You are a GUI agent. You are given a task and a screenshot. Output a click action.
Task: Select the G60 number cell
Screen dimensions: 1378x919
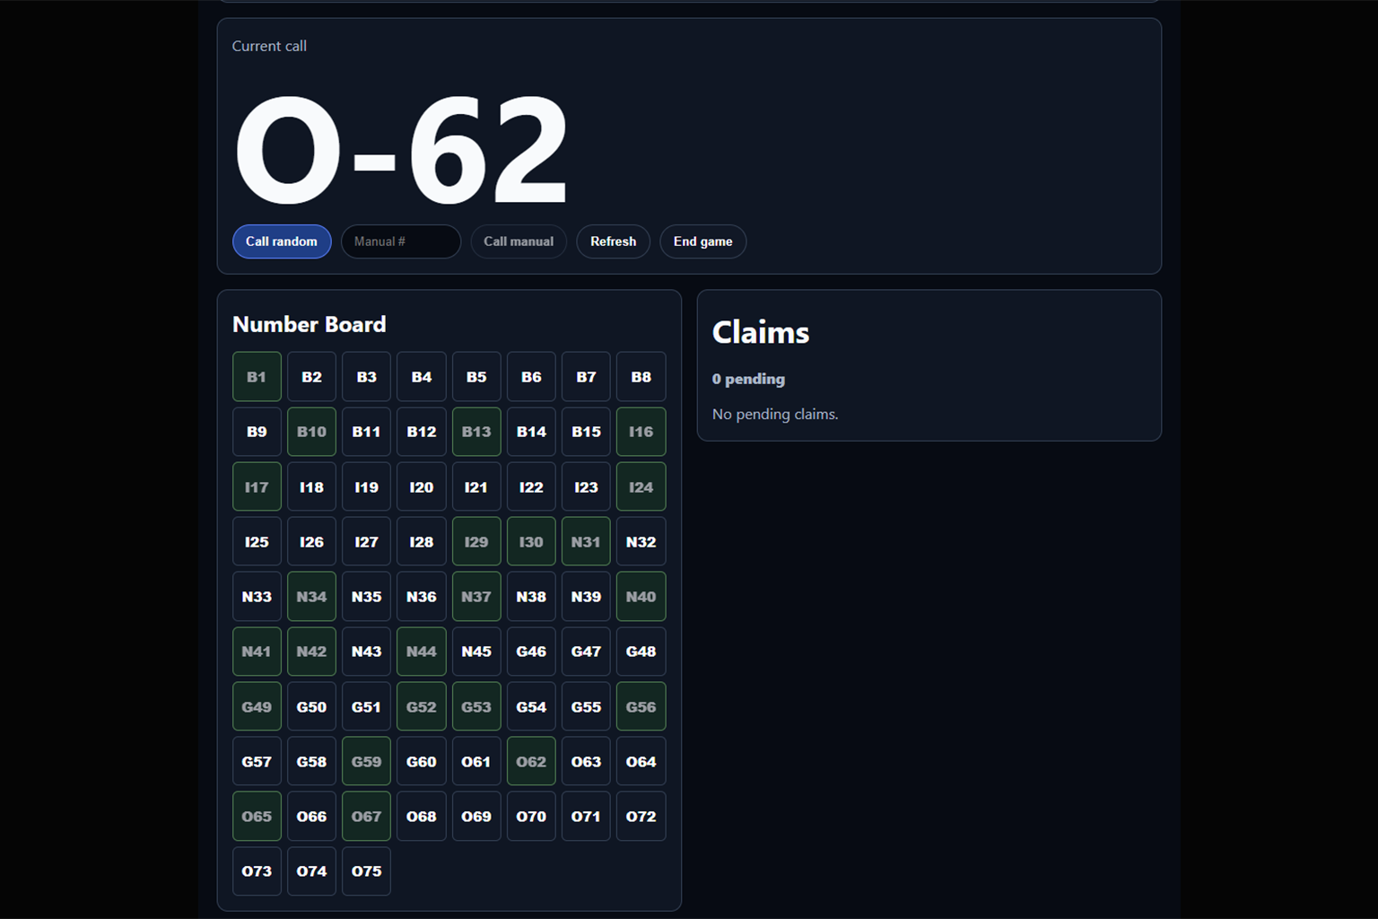(422, 761)
